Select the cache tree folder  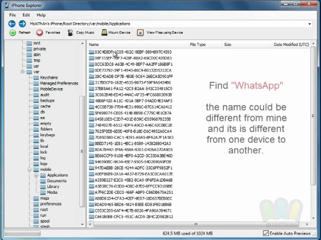(x=45, y=106)
